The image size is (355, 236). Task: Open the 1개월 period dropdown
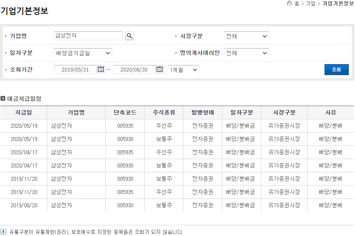[x=183, y=70]
